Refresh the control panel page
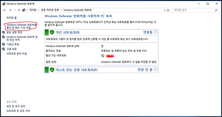222x117 pixels. click(x=168, y=10)
